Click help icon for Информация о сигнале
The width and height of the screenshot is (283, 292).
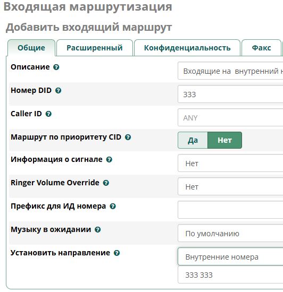point(109,160)
